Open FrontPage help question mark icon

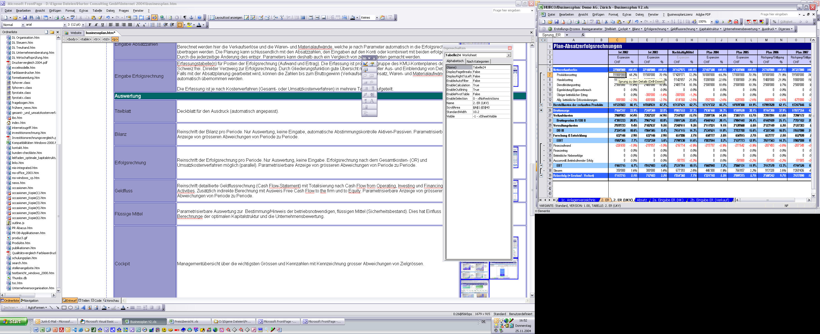point(199,18)
